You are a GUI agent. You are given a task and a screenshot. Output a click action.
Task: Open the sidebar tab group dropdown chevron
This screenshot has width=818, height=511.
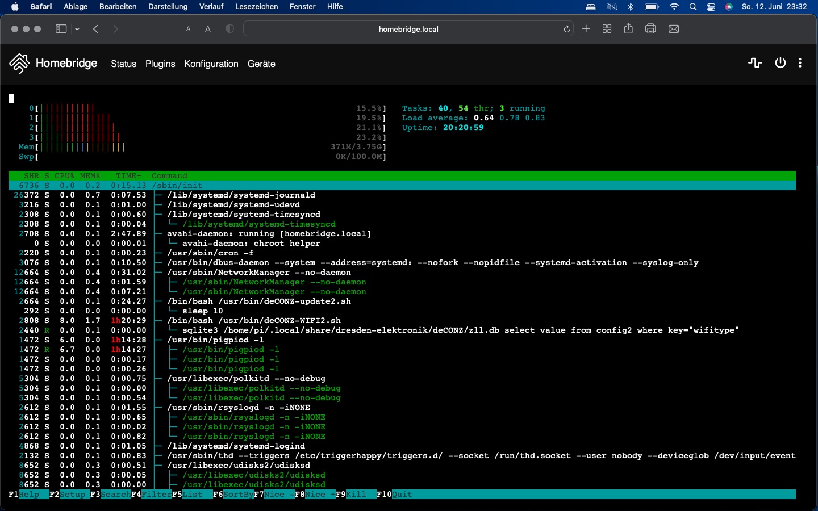pos(77,29)
